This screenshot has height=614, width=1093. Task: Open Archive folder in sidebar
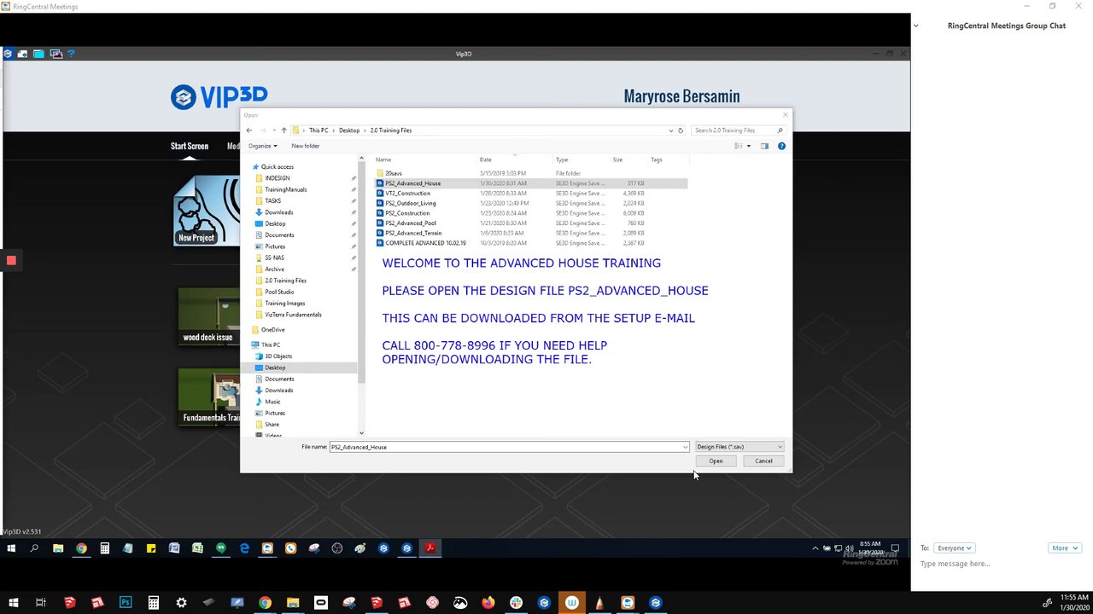274,269
